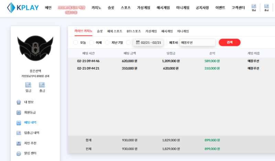Image resolution: width=275 pixels, height=161 pixels.
Task: Go to 알림 센터 sidebar link
Action: pyautogui.click(x=30, y=153)
